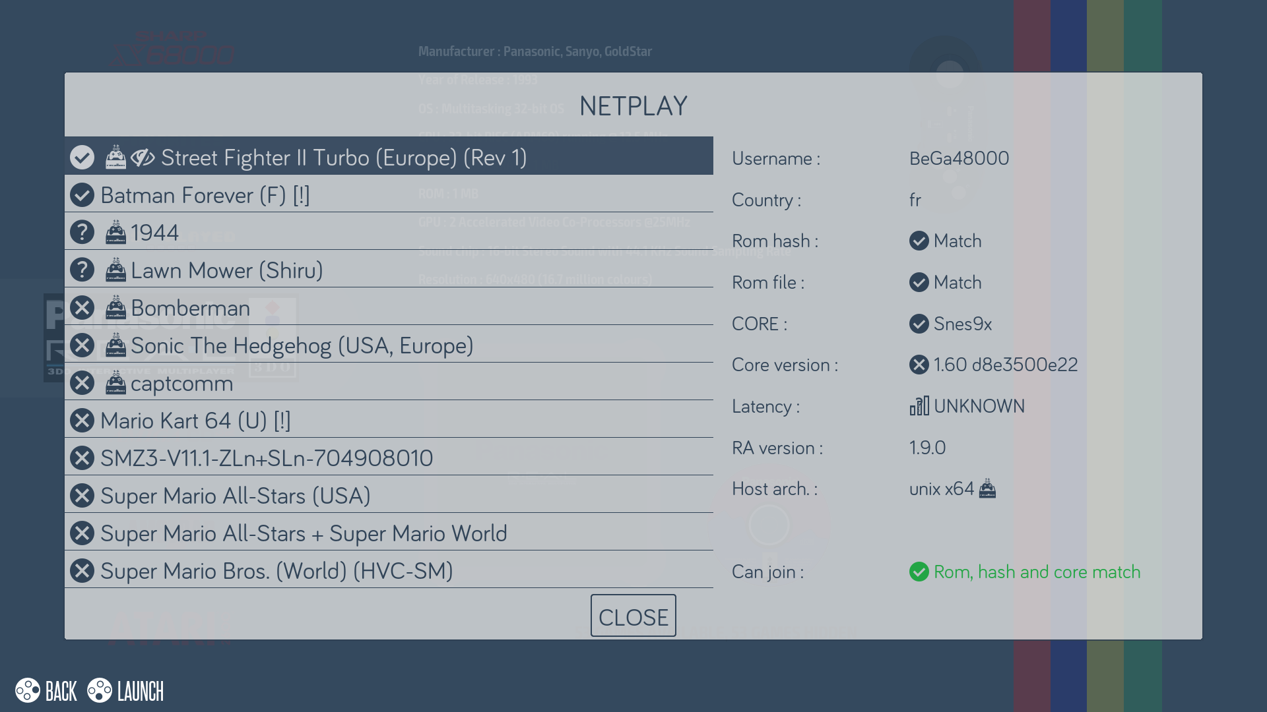Click the UNKNOWN latency value
The image size is (1267, 712).
pyautogui.click(x=979, y=407)
